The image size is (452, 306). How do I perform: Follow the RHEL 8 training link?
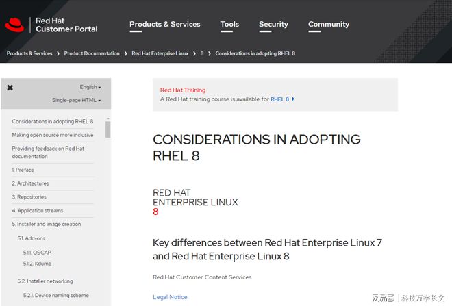tap(279, 99)
